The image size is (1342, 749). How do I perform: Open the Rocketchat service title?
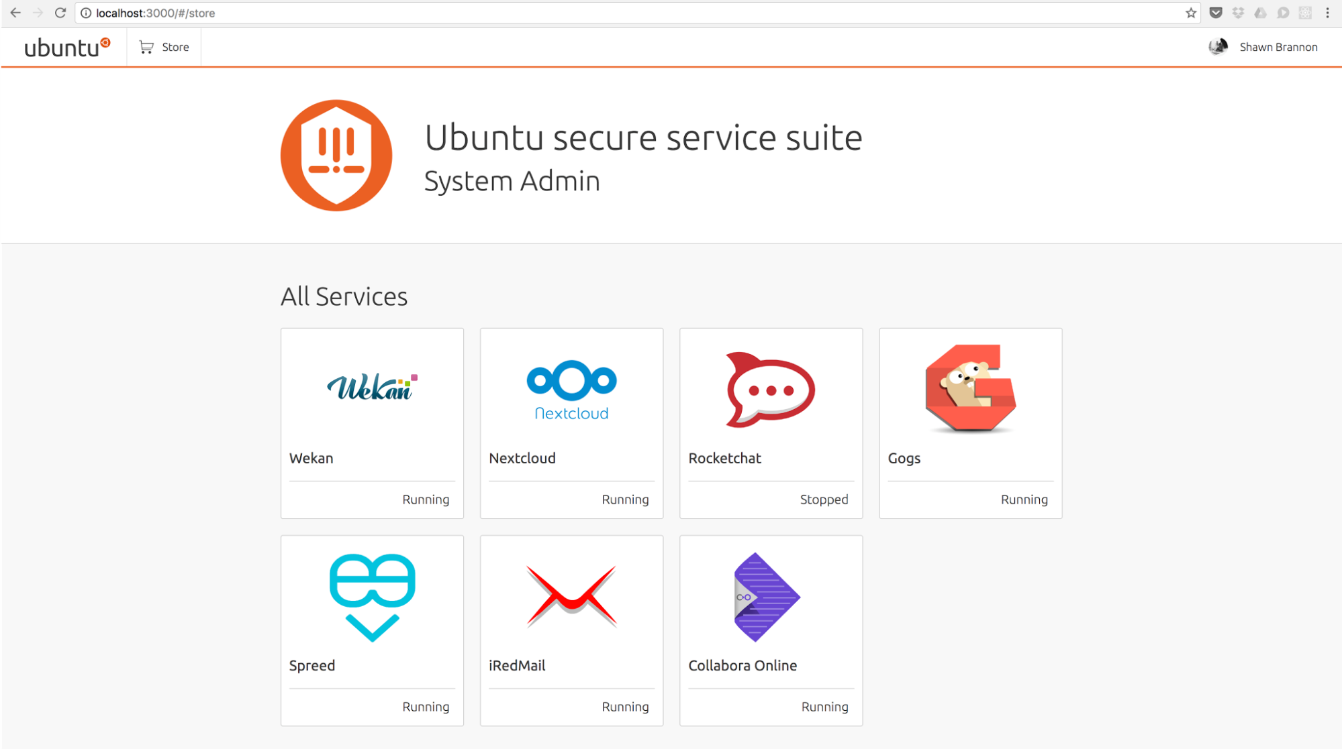[724, 458]
